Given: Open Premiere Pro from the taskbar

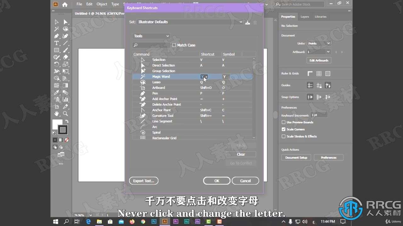Looking at the screenshot, I should [176, 222].
